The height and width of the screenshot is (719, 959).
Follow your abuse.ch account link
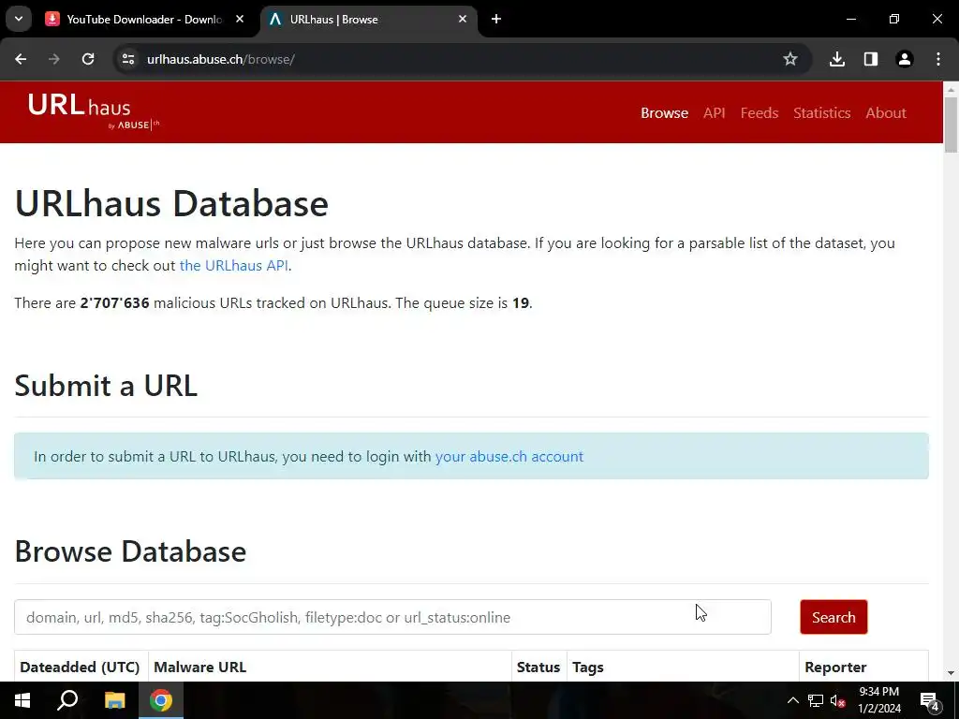point(509,457)
